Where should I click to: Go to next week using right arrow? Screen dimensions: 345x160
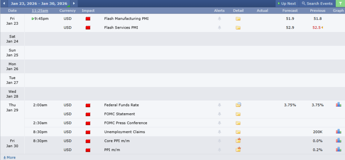coord(74,3)
